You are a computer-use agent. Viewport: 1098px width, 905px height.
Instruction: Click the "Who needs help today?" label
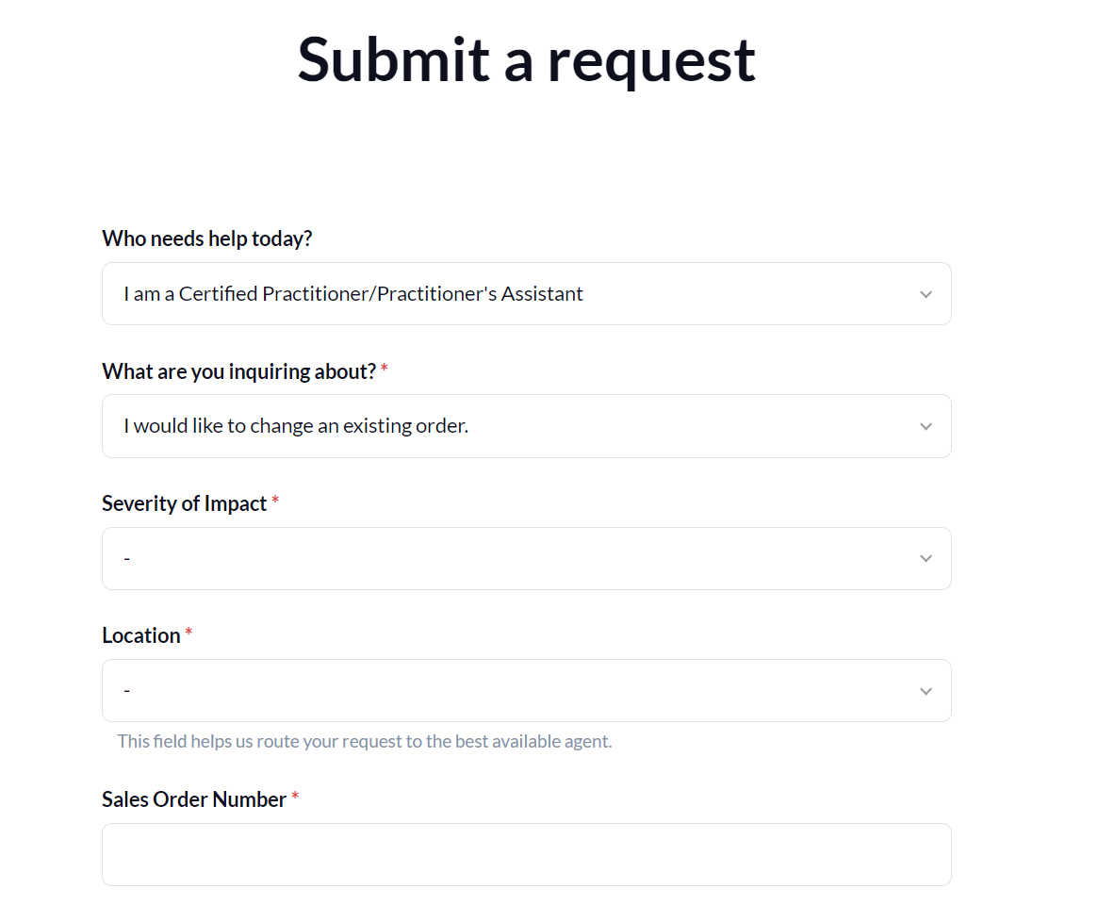click(x=206, y=239)
